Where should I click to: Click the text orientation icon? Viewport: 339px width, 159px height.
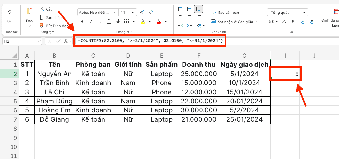199,26
